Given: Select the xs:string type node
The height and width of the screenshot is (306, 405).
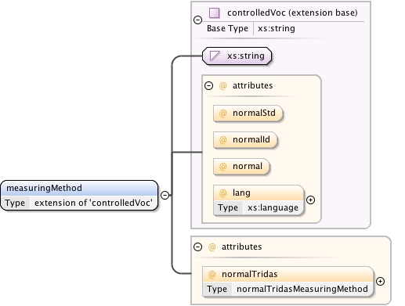Looking at the screenshot, I should tap(237, 56).
